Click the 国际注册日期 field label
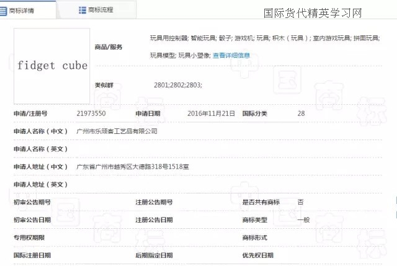Image resolution: width=397 pixels, height=266 pixels. tap(32, 255)
